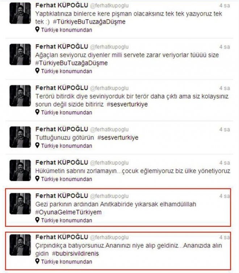
Task: Click location pin under #sesverturkiye terör tweet
Action: 37,112
